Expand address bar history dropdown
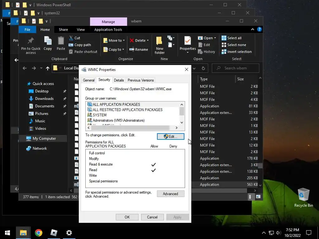This screenshot has width=319, height=239. (x=194, y=68)
